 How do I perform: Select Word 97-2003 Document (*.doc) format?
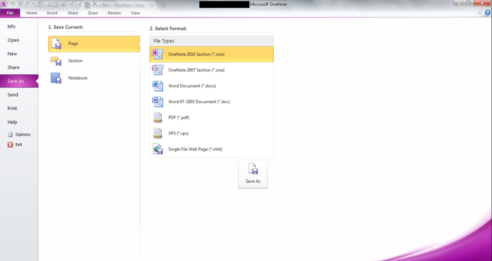(211, 102)
